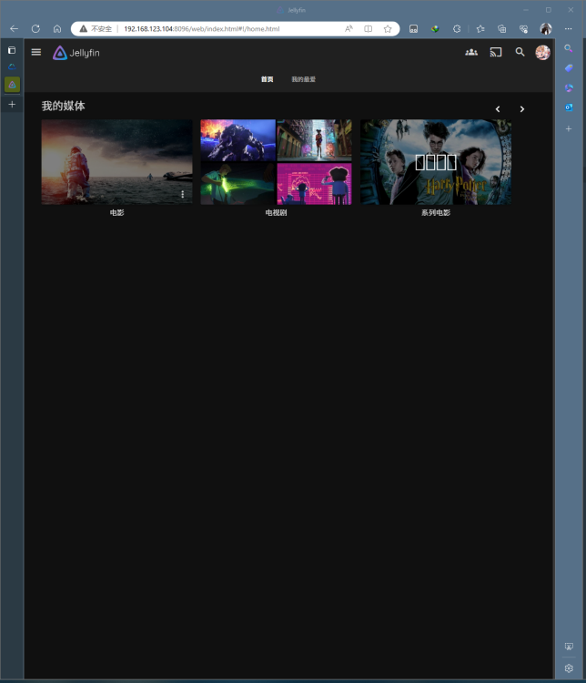The height and width of the screenshot is (683, 586).
Task: Add page to favorites star
Action: tap(388, 29)
